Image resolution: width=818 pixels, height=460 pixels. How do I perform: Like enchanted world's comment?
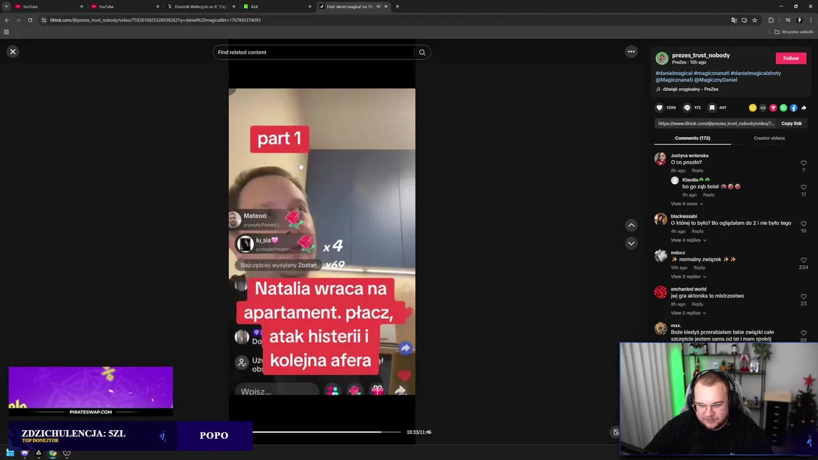803,297
